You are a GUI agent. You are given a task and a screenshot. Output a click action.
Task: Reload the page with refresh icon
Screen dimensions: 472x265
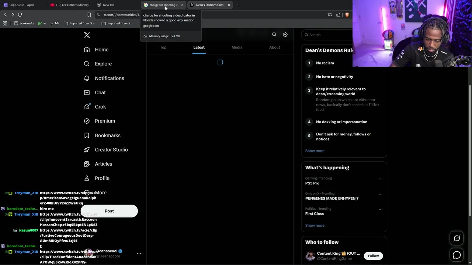20,15
